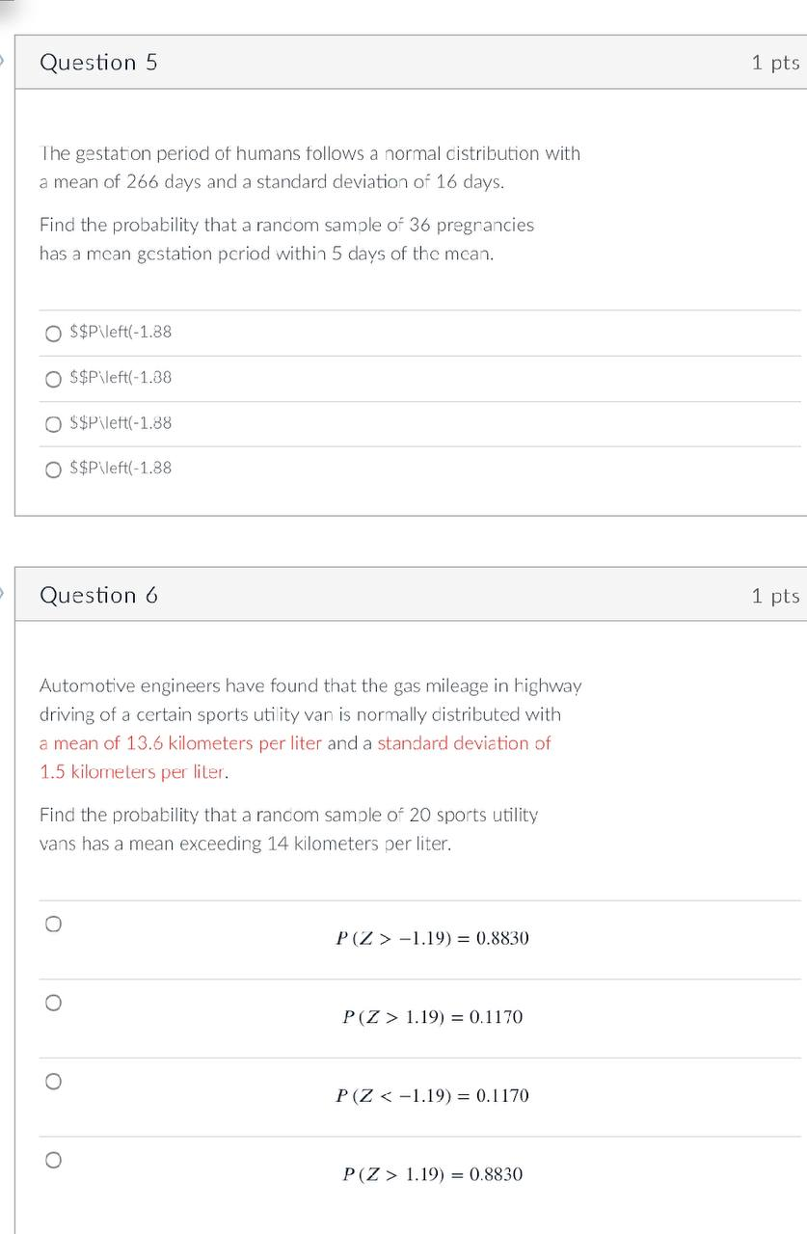
Task: Select the answer P(Z > 1.19) = 0.1170
Action: tap(54, 1003)
